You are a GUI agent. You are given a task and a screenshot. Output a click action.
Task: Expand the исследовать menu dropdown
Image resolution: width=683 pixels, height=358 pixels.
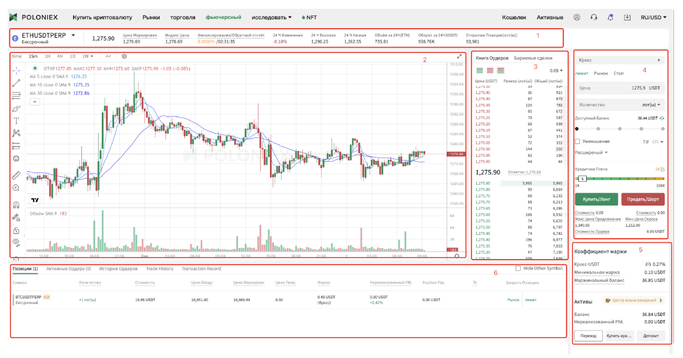[x=271, y=17]
